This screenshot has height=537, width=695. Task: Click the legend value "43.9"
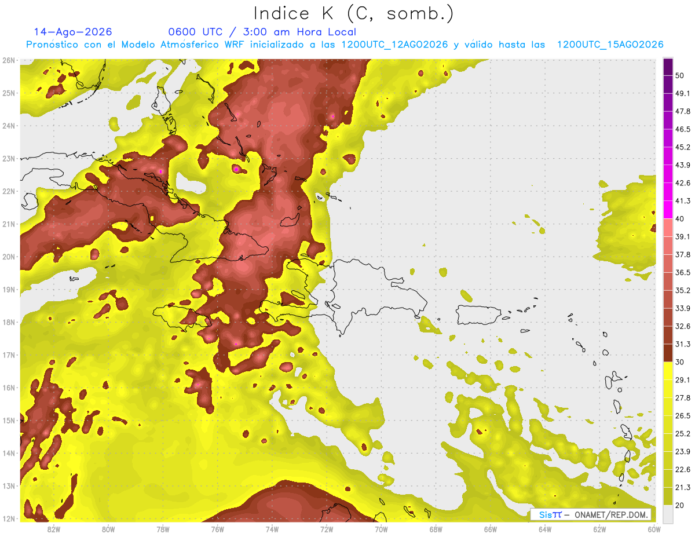pos(683,165)
